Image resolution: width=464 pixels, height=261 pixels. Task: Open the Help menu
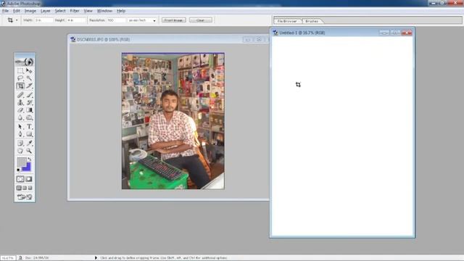click(121, 11)
